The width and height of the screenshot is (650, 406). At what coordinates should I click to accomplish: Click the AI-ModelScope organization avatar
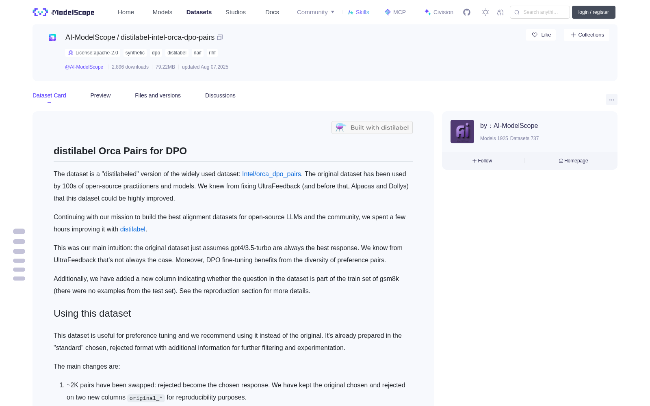(x=462, y=132)
